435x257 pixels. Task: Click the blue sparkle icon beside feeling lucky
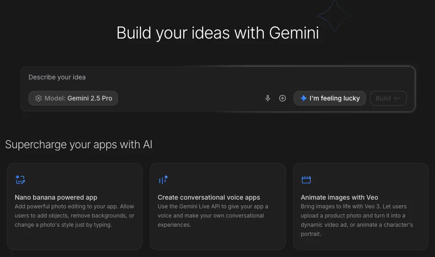tap(303, 98)
